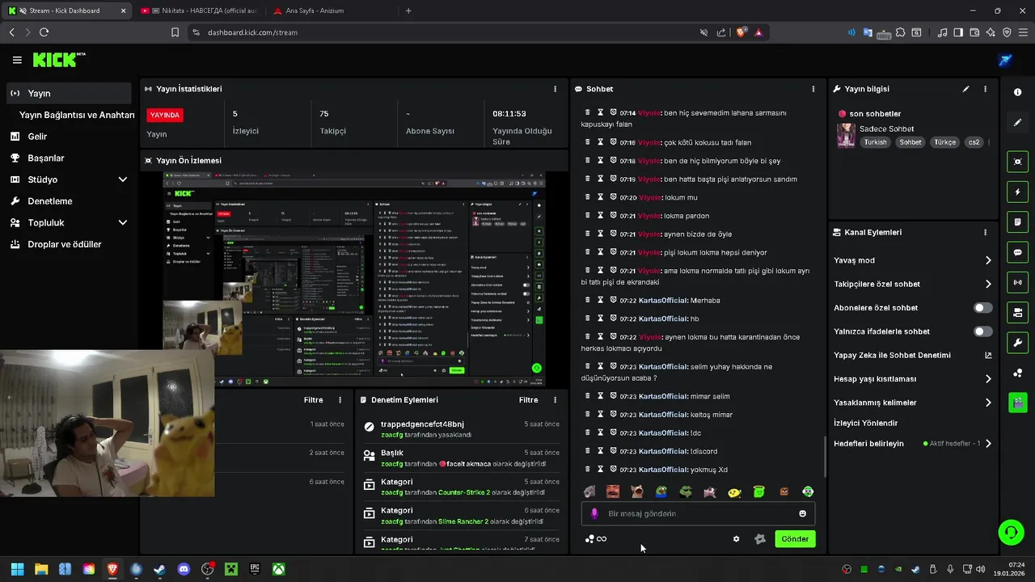Open the browser extensions puzzle icon
1035x582 pixels.
(900, 32)
